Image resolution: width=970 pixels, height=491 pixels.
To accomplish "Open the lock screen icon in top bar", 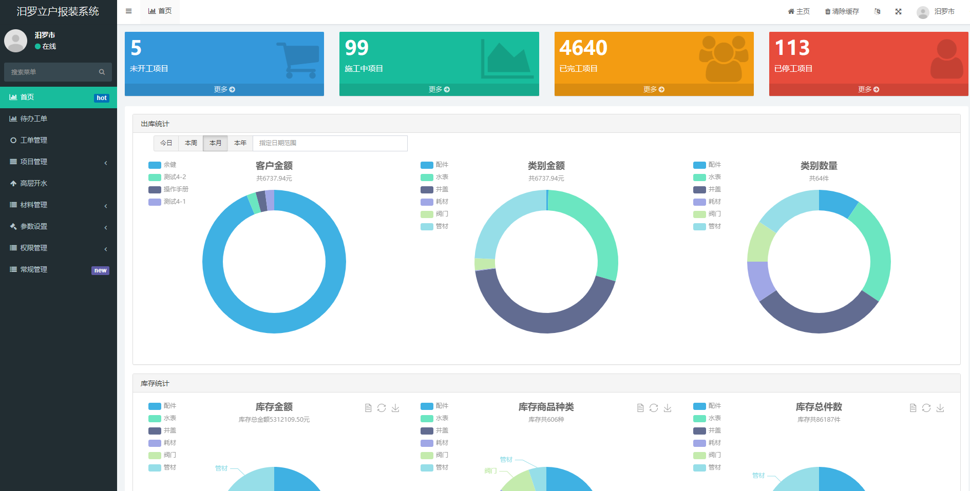I will click(x=877, y=11).
